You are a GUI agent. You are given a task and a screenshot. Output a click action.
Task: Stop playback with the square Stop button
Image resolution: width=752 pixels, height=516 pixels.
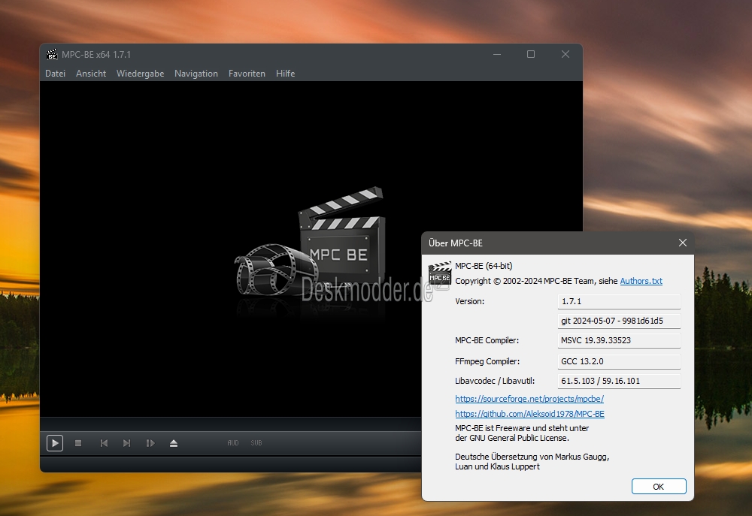(x=78, y=443)
